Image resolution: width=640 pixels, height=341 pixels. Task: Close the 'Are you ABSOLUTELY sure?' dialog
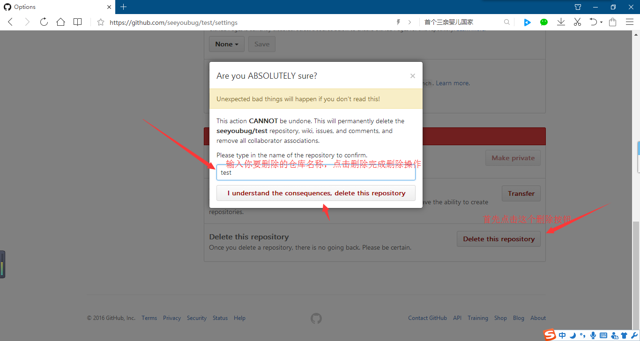point(413,76)
